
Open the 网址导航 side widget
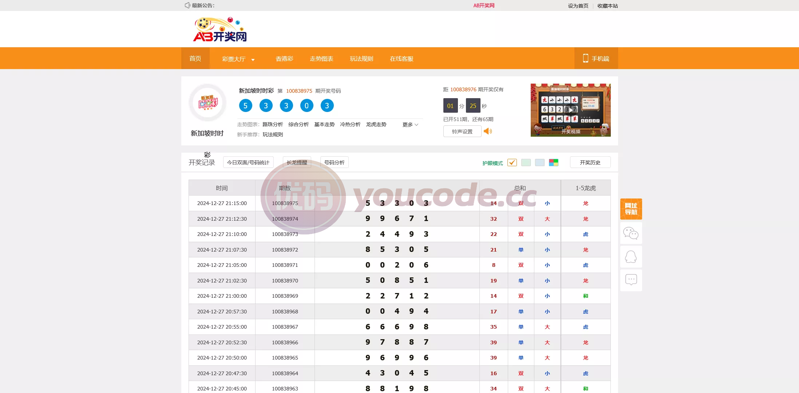631,209
